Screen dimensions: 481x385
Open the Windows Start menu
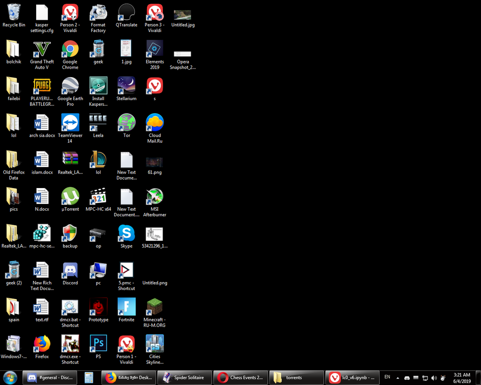[10, 377]
